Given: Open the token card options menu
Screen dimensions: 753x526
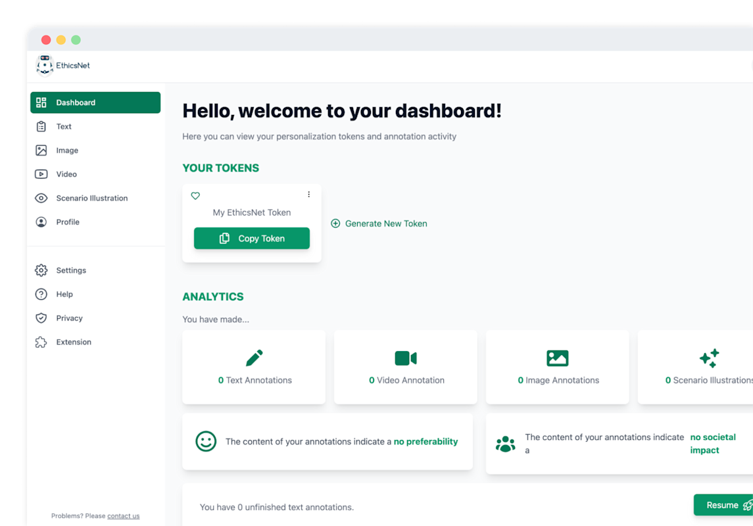Looking at the screenshot, I should click(x=308, y=194).
